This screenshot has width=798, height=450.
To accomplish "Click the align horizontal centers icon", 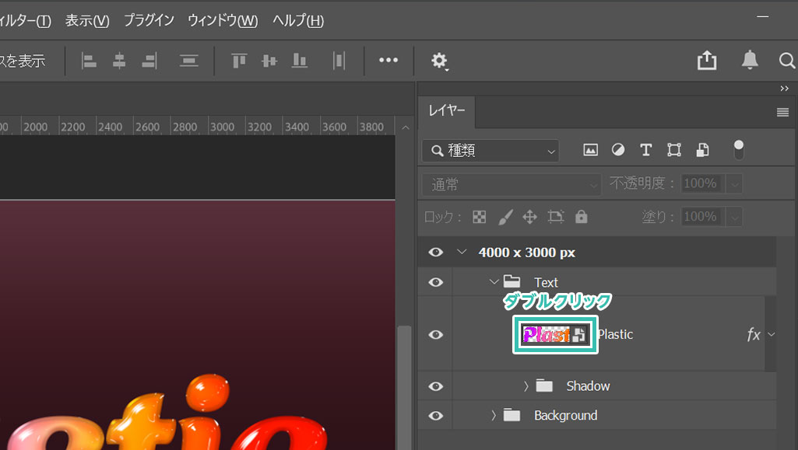I will coord(119,61).
